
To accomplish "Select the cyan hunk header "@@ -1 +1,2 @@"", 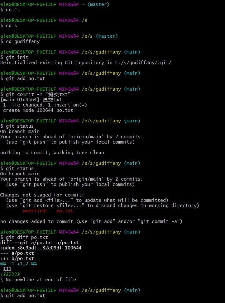I will (18, 264).
